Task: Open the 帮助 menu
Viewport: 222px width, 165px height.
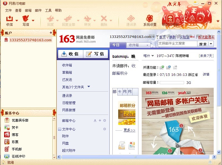Action: 58,10
